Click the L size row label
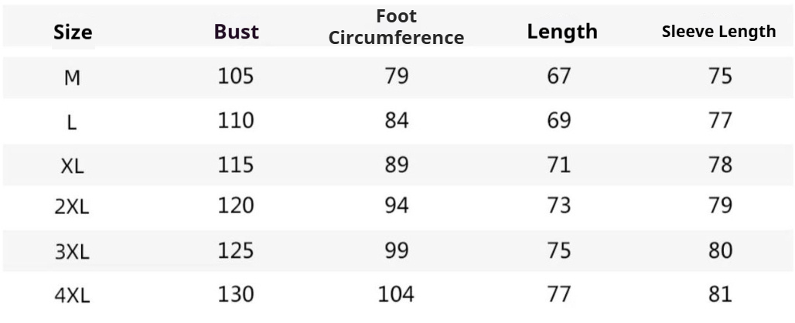This screenshot has width=795, height=323. (73, 121)
